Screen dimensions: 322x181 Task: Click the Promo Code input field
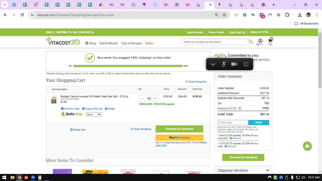point(233,122)
